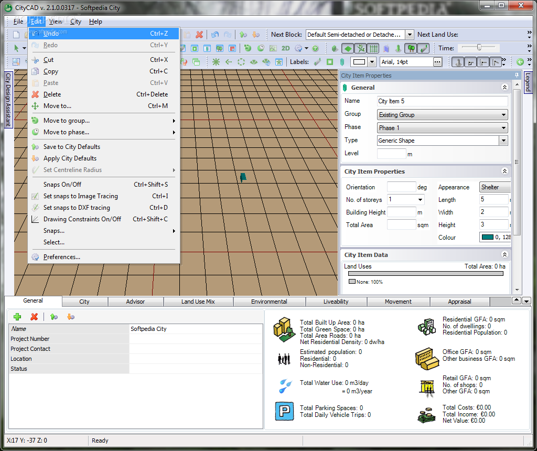Screen dimensions: 537x451
Task: Click the undo arrow toolbar icon
Action: pos(215,35)
